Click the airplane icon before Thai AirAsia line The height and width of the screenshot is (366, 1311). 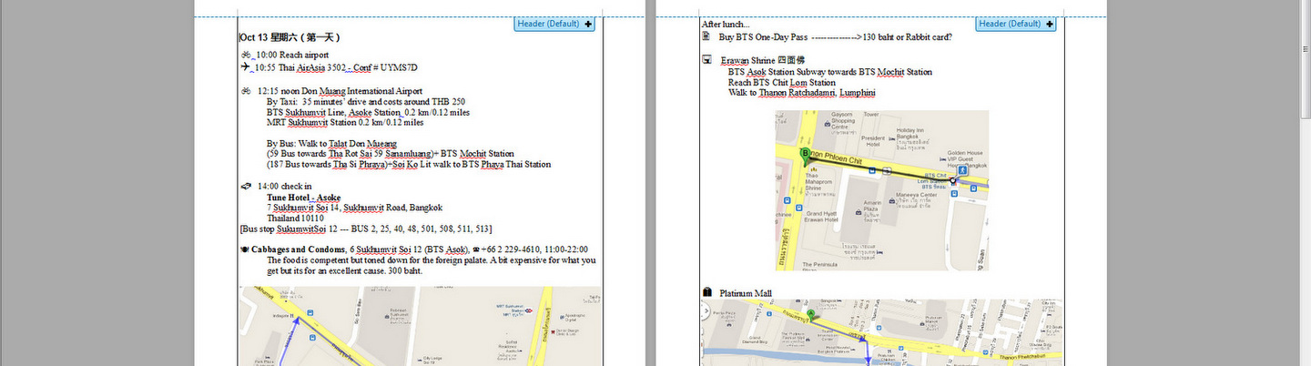246,66
